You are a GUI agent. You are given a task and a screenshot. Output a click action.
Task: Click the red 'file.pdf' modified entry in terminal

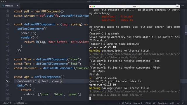(127, 17)
